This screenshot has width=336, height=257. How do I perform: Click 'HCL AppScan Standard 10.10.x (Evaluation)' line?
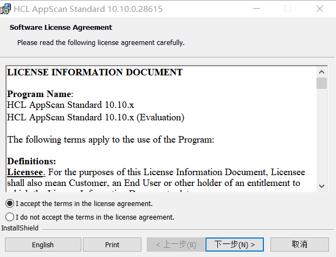coord(95,118)
